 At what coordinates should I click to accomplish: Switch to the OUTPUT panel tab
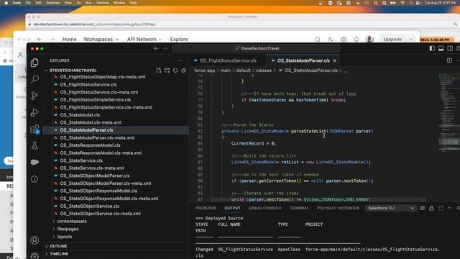(x=232, y=208)
